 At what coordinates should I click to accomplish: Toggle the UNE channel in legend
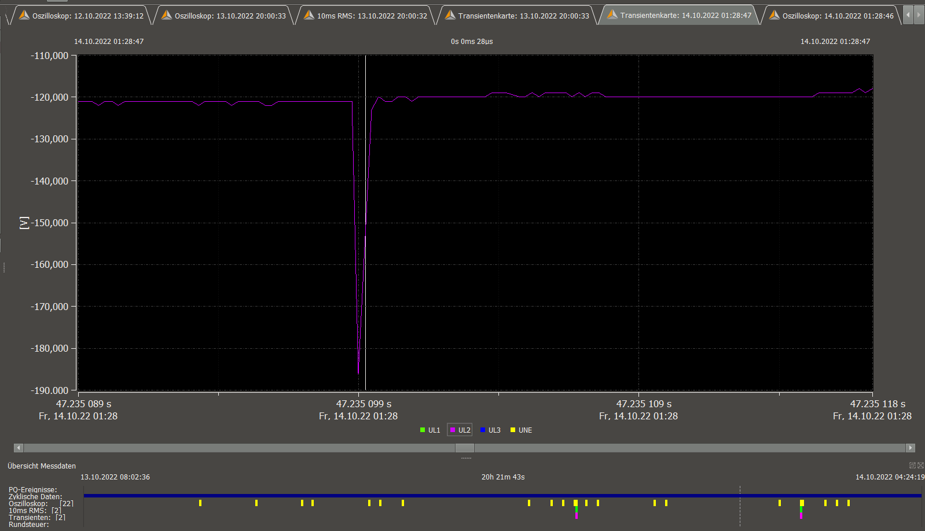click(521, 430)
